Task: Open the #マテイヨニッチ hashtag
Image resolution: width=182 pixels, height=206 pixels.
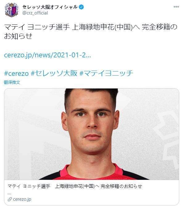Action: coord(106,73)
